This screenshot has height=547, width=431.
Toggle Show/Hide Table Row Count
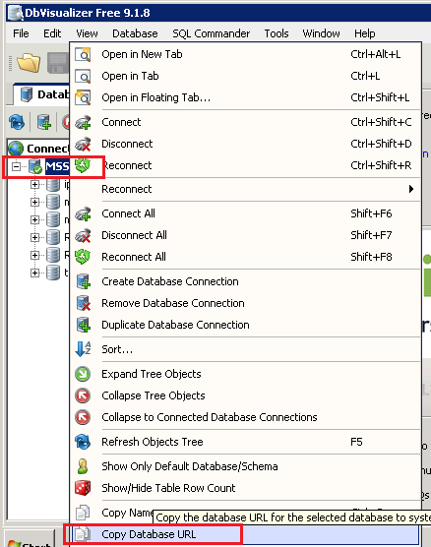pyautogui.click(x=245, y=488)
